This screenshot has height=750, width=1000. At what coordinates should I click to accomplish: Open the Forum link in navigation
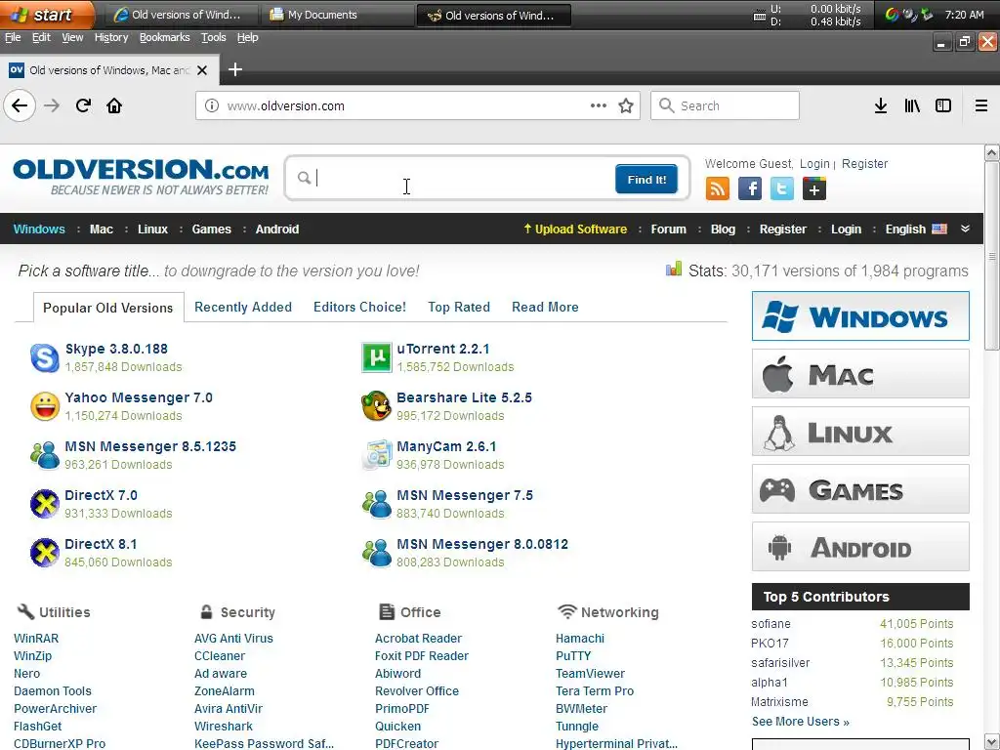668,229
